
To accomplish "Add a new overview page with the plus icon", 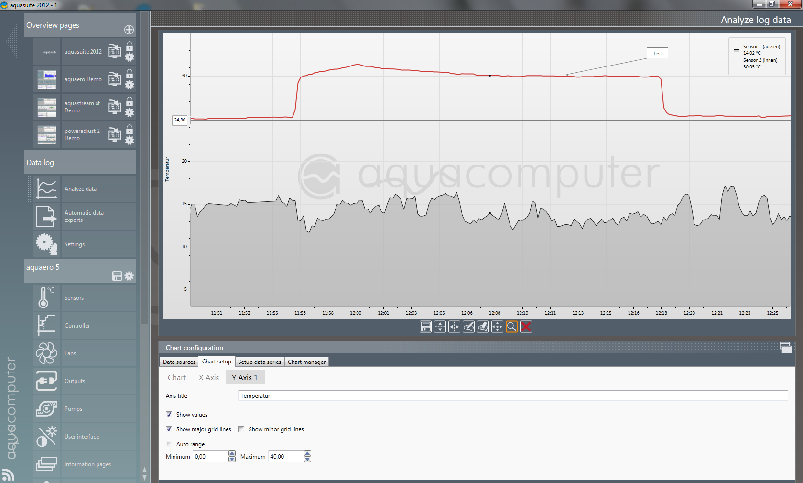I will pos(129,30).
